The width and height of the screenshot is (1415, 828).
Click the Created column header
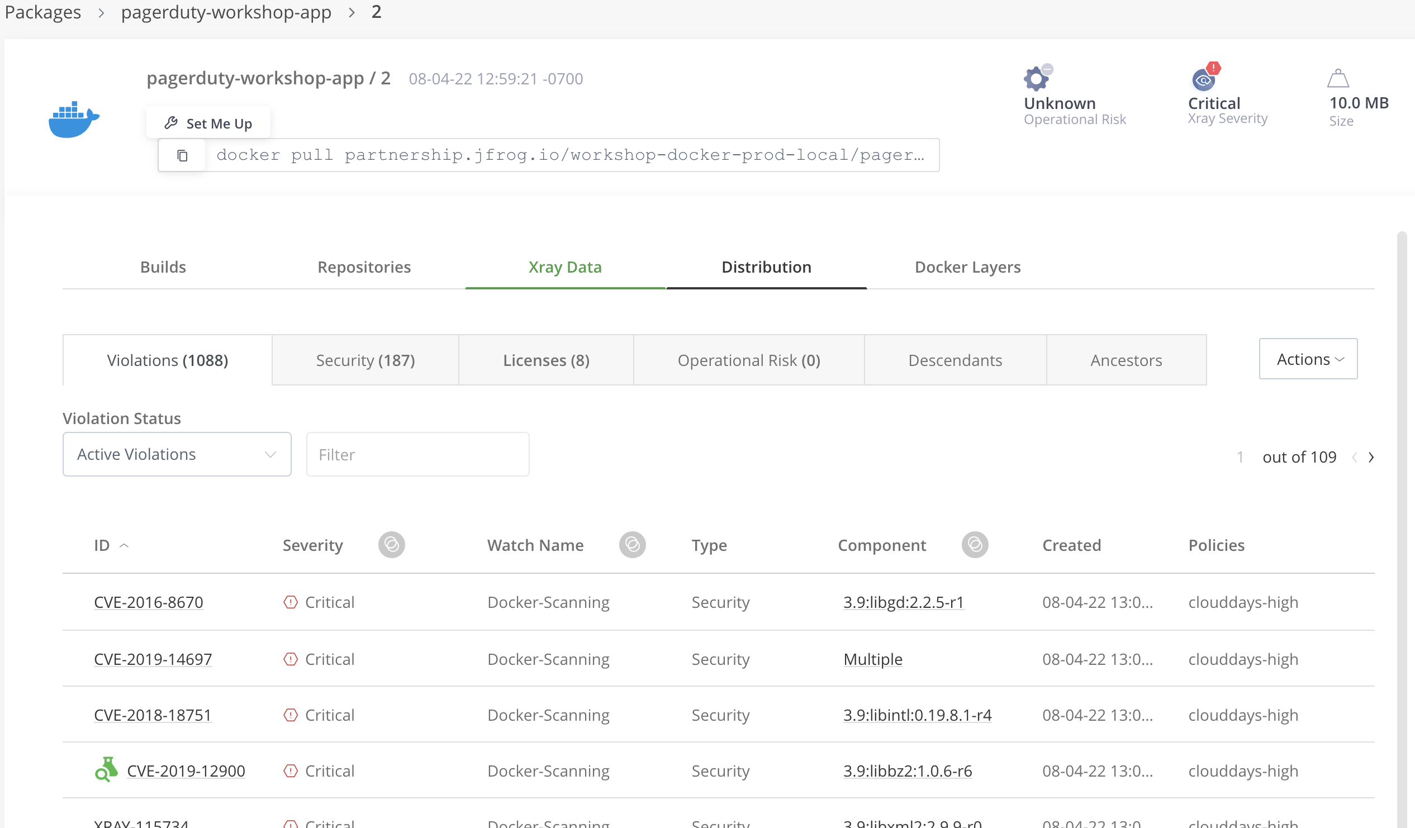click(x=1071, y=545)
